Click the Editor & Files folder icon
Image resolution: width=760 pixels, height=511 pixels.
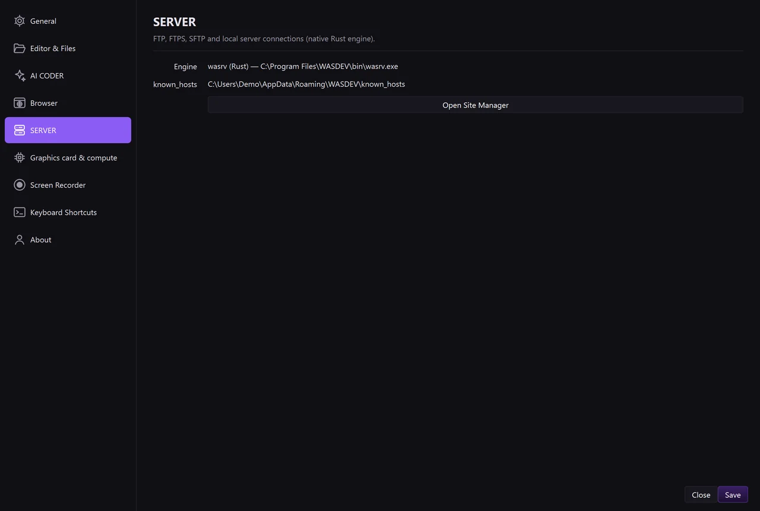pos(20,48)
